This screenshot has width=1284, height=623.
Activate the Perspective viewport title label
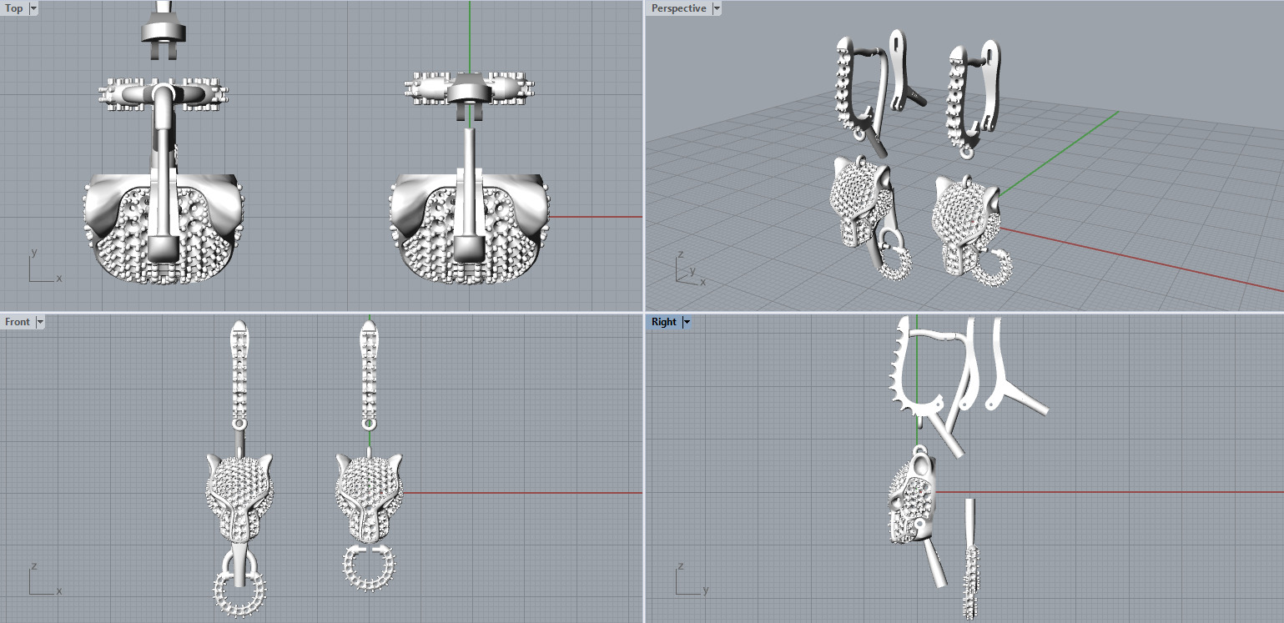pyautogui.click(x=678, y=8)
